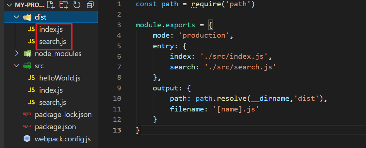Open search.js inside the src folder

pyautogui.click(x=52, y=103)
